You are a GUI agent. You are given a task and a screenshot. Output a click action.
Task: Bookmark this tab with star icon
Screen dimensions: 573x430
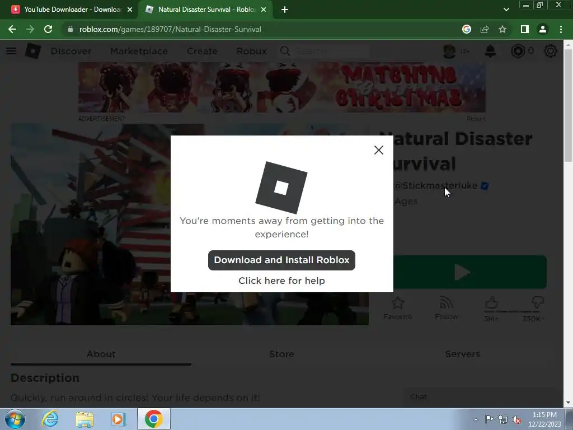pyautogui.click(x=502, y=29)
